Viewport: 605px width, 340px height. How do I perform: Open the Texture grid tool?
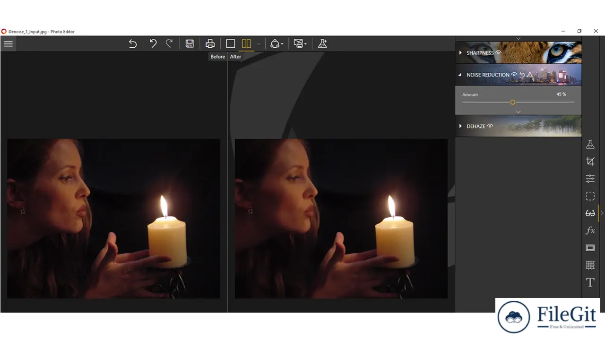point(590,265)
